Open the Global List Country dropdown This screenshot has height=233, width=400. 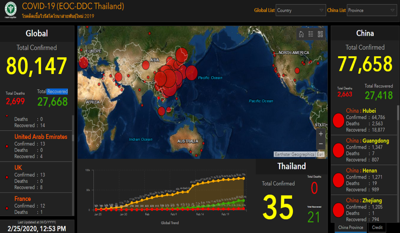(301, 10)
